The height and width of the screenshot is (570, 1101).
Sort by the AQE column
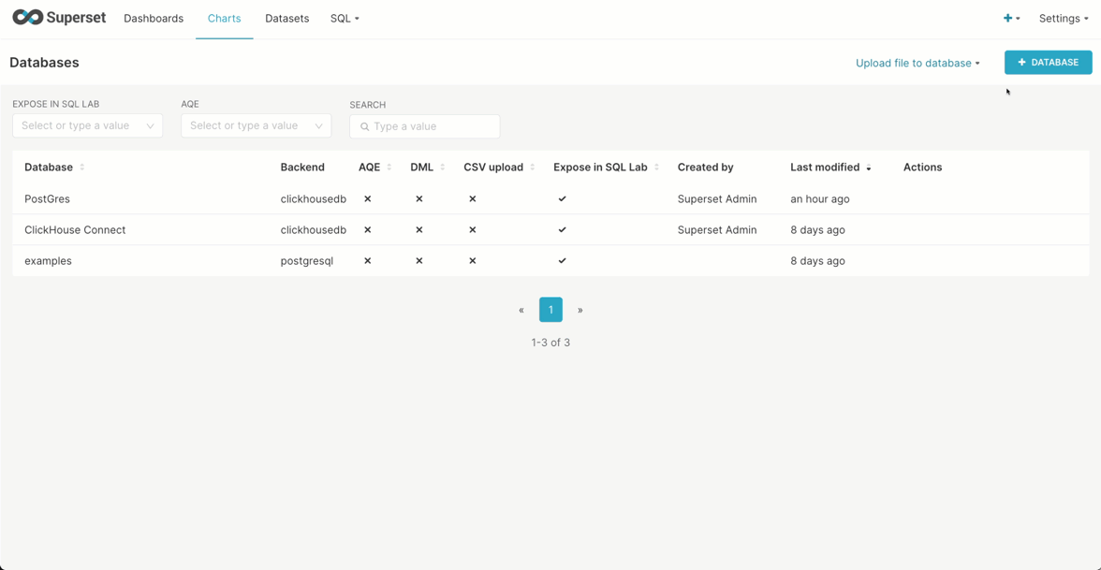(374, 167)
